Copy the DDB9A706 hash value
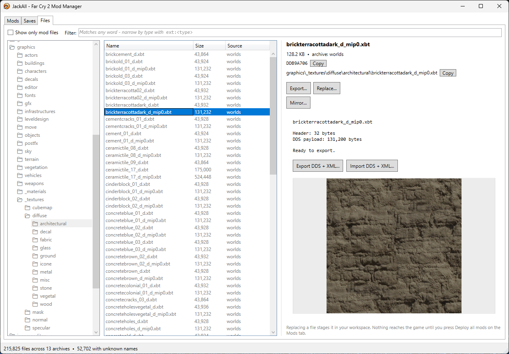 click(318, 64)
